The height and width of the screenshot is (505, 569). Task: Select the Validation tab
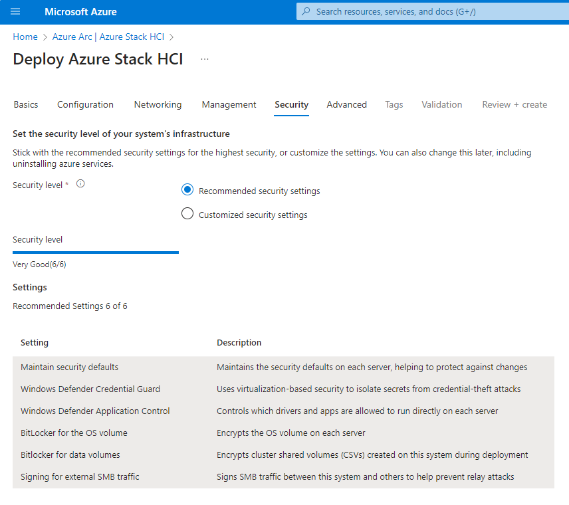(441, 104)
